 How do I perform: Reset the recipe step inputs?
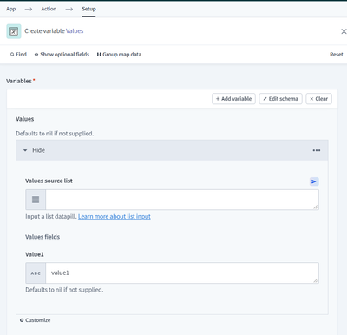(x=337, y=55)
